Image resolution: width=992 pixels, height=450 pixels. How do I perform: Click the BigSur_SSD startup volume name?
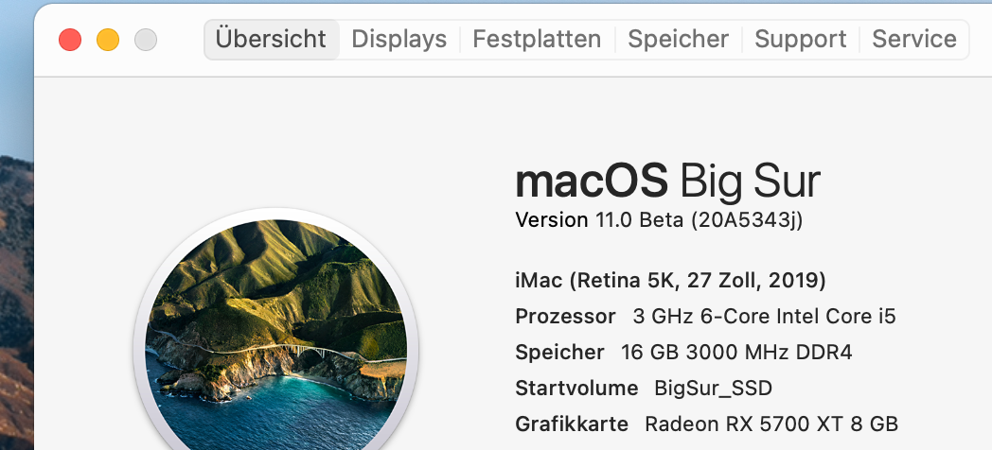coord(713,389)
